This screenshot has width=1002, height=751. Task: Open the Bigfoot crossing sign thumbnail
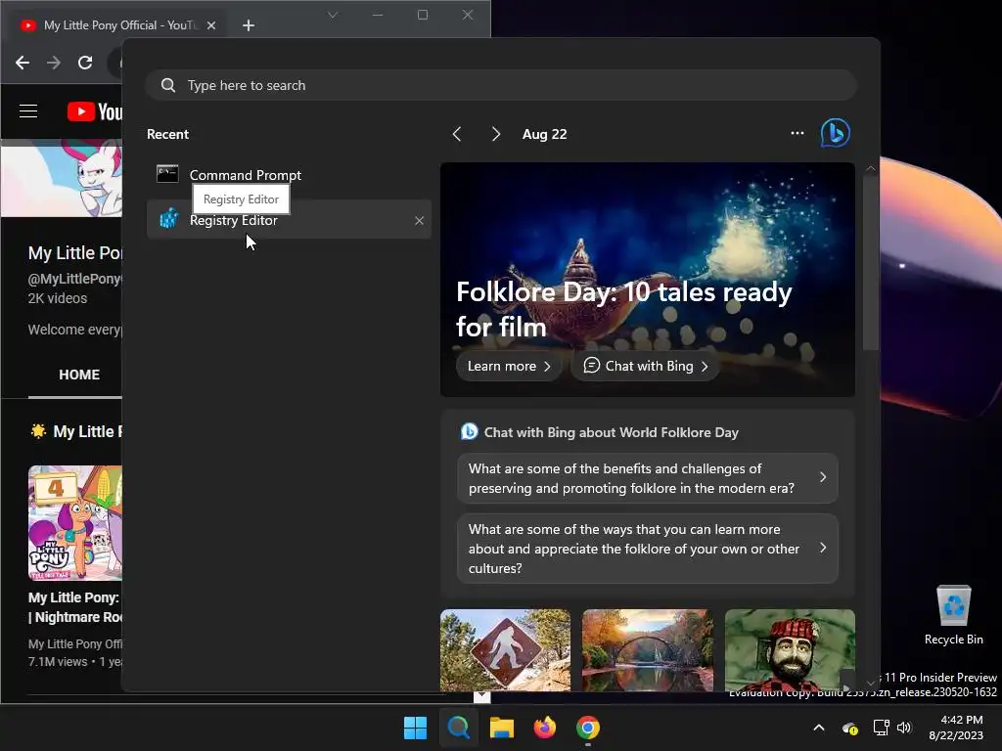tap(506, 650)
